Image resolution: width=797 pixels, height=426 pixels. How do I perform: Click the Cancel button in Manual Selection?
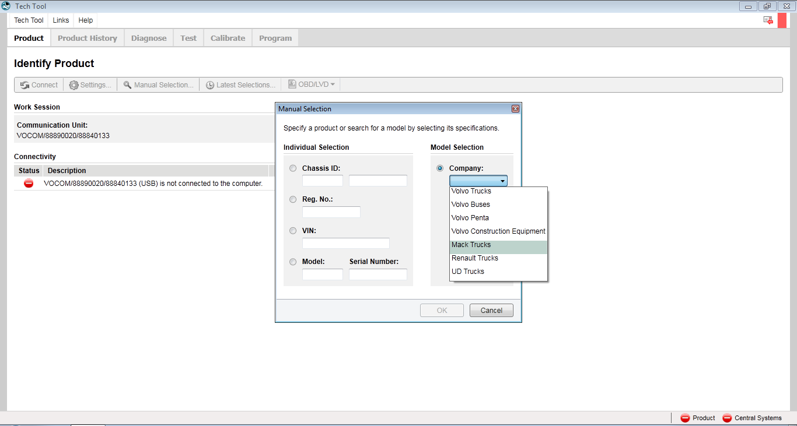[491, 311]
